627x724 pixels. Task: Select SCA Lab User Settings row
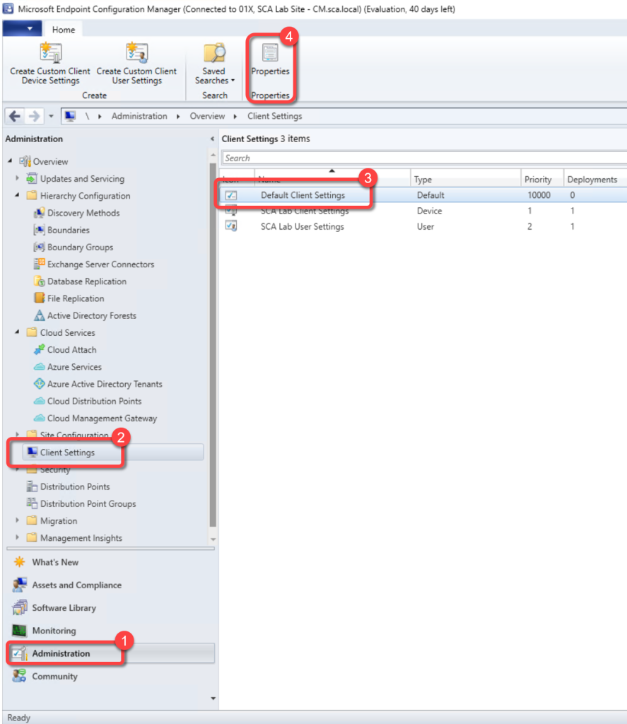coord(302,227)
